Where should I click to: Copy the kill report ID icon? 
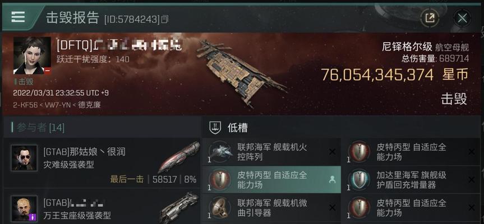coord(165,20)
